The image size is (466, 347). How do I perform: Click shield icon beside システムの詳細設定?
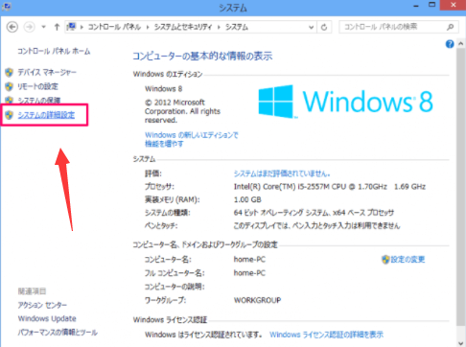point(9,115)
